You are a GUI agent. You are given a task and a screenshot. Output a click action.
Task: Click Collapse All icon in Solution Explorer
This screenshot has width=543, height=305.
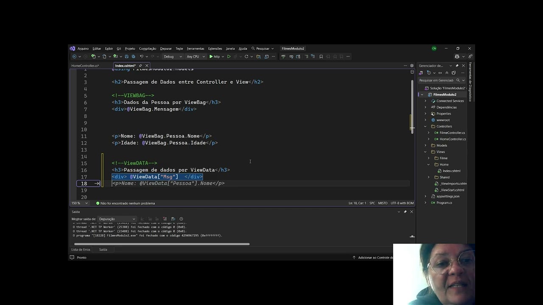(447, 73)
